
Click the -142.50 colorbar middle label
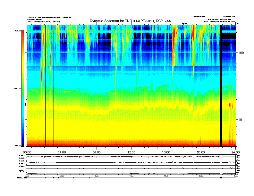(18, 88)
